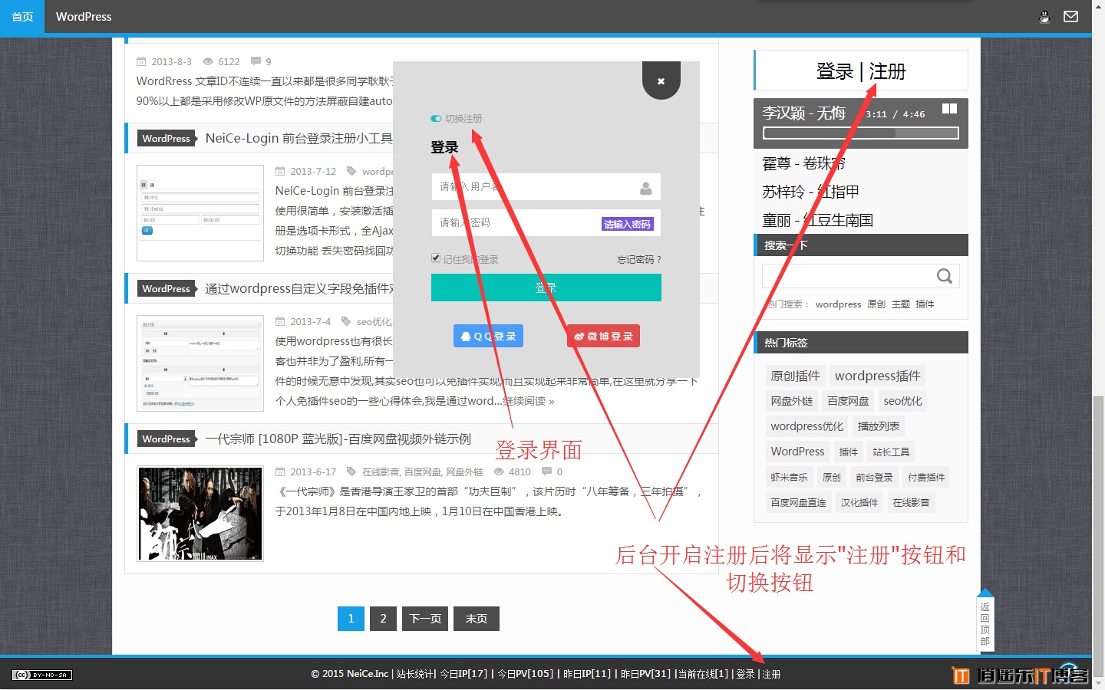
Task: Open the 在线影音 tag
Action: 911,502
